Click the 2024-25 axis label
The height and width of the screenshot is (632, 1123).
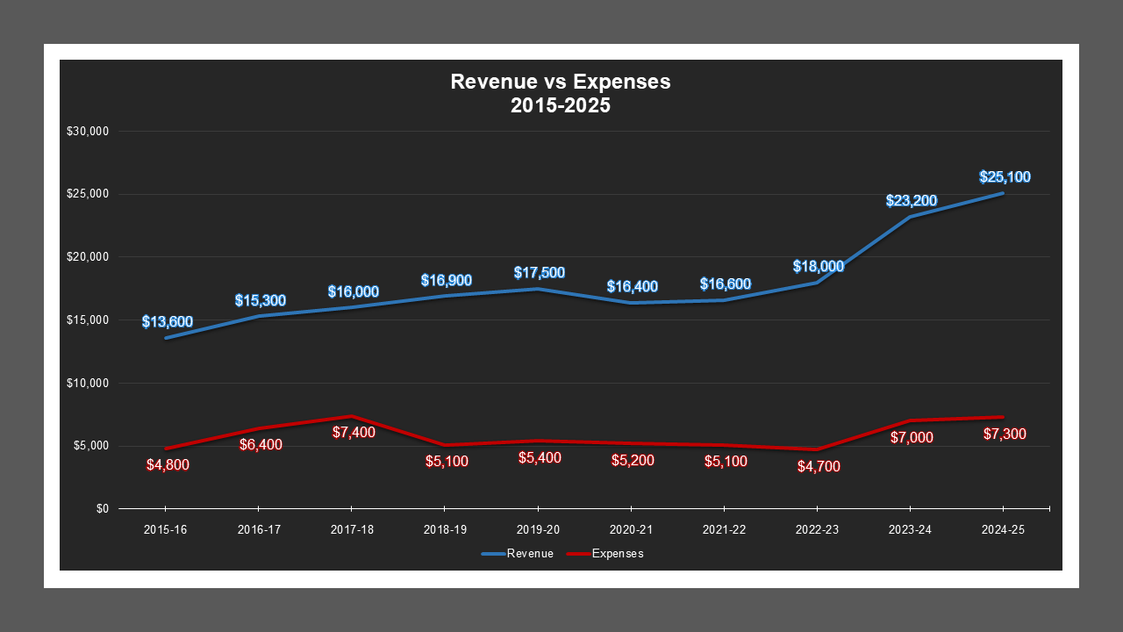click(1004, 529)
